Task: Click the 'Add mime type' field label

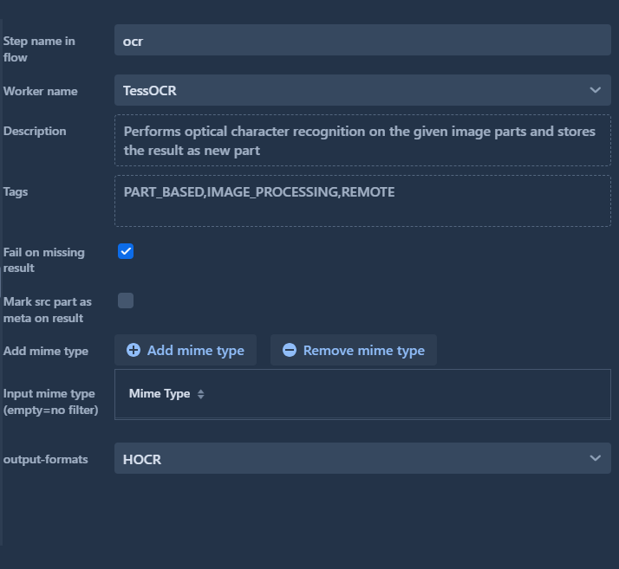Action: [x=46, y=352]
